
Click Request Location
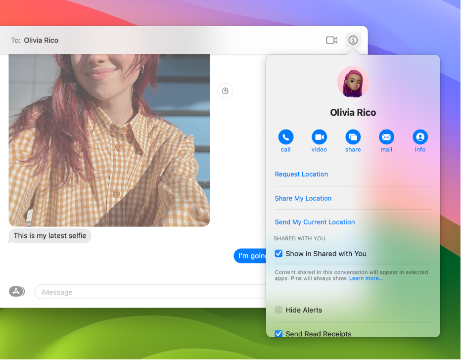301,174
